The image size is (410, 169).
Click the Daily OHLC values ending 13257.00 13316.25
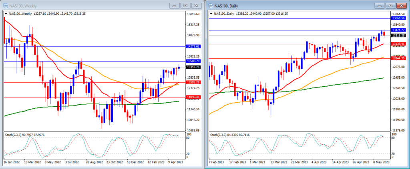pos(262,14)
